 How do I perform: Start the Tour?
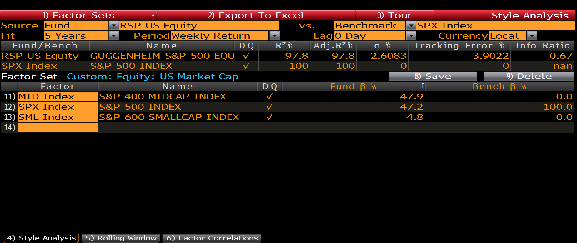coord(394,15)
